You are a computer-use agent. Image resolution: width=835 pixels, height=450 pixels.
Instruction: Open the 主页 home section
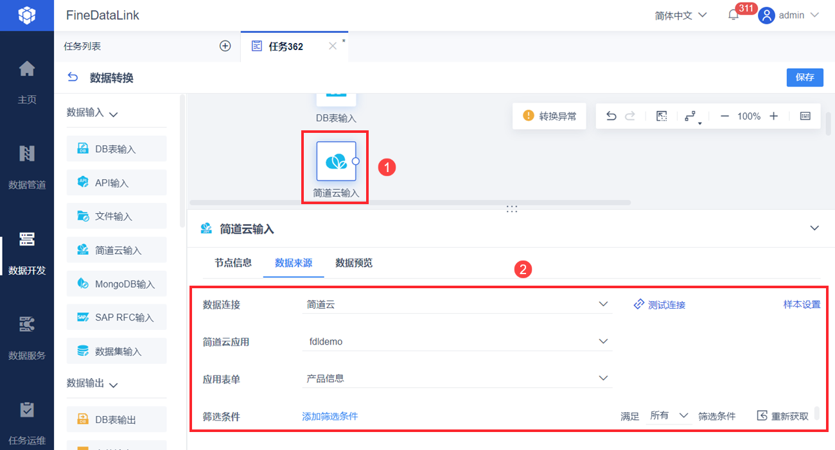click(x=27, y=81)
